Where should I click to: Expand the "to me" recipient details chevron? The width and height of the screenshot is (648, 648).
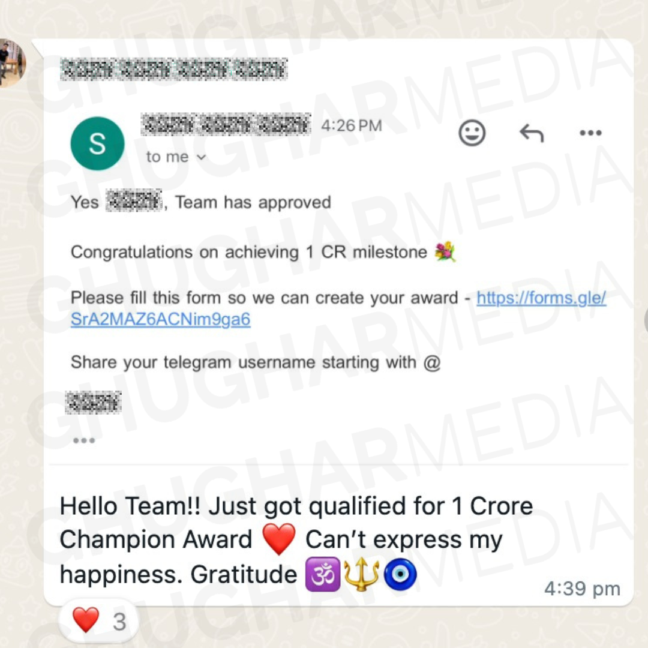[x=201, y=157]
